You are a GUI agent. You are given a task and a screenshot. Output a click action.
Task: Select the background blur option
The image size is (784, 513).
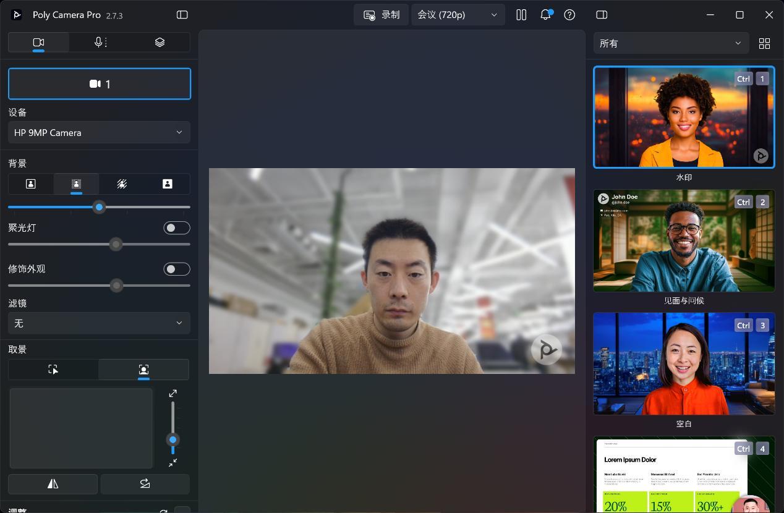tap(76, 184)
